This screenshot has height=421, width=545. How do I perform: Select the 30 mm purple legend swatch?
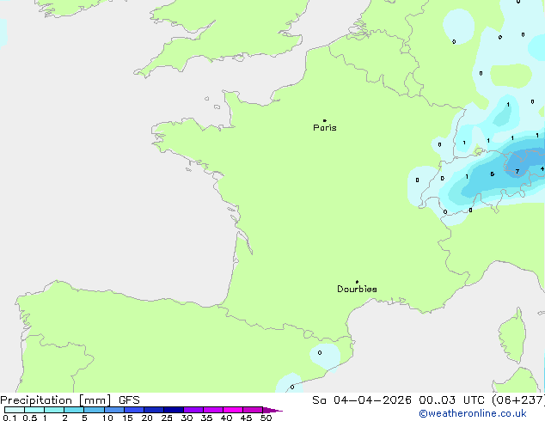click(193, 410)
